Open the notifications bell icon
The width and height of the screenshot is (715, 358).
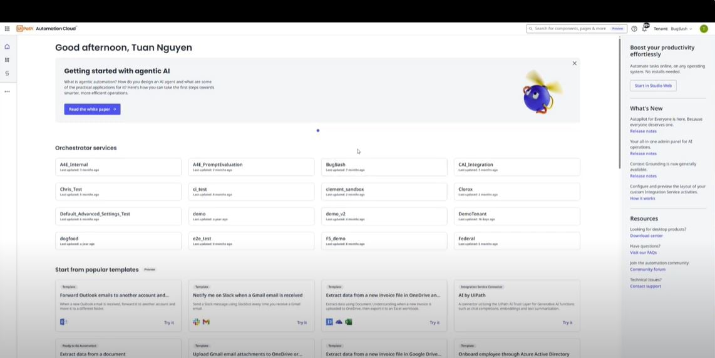(645, 28)
